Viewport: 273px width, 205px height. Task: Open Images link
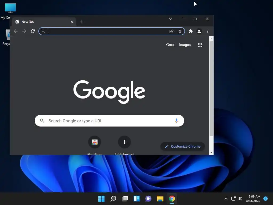click(x=185, y=45)
